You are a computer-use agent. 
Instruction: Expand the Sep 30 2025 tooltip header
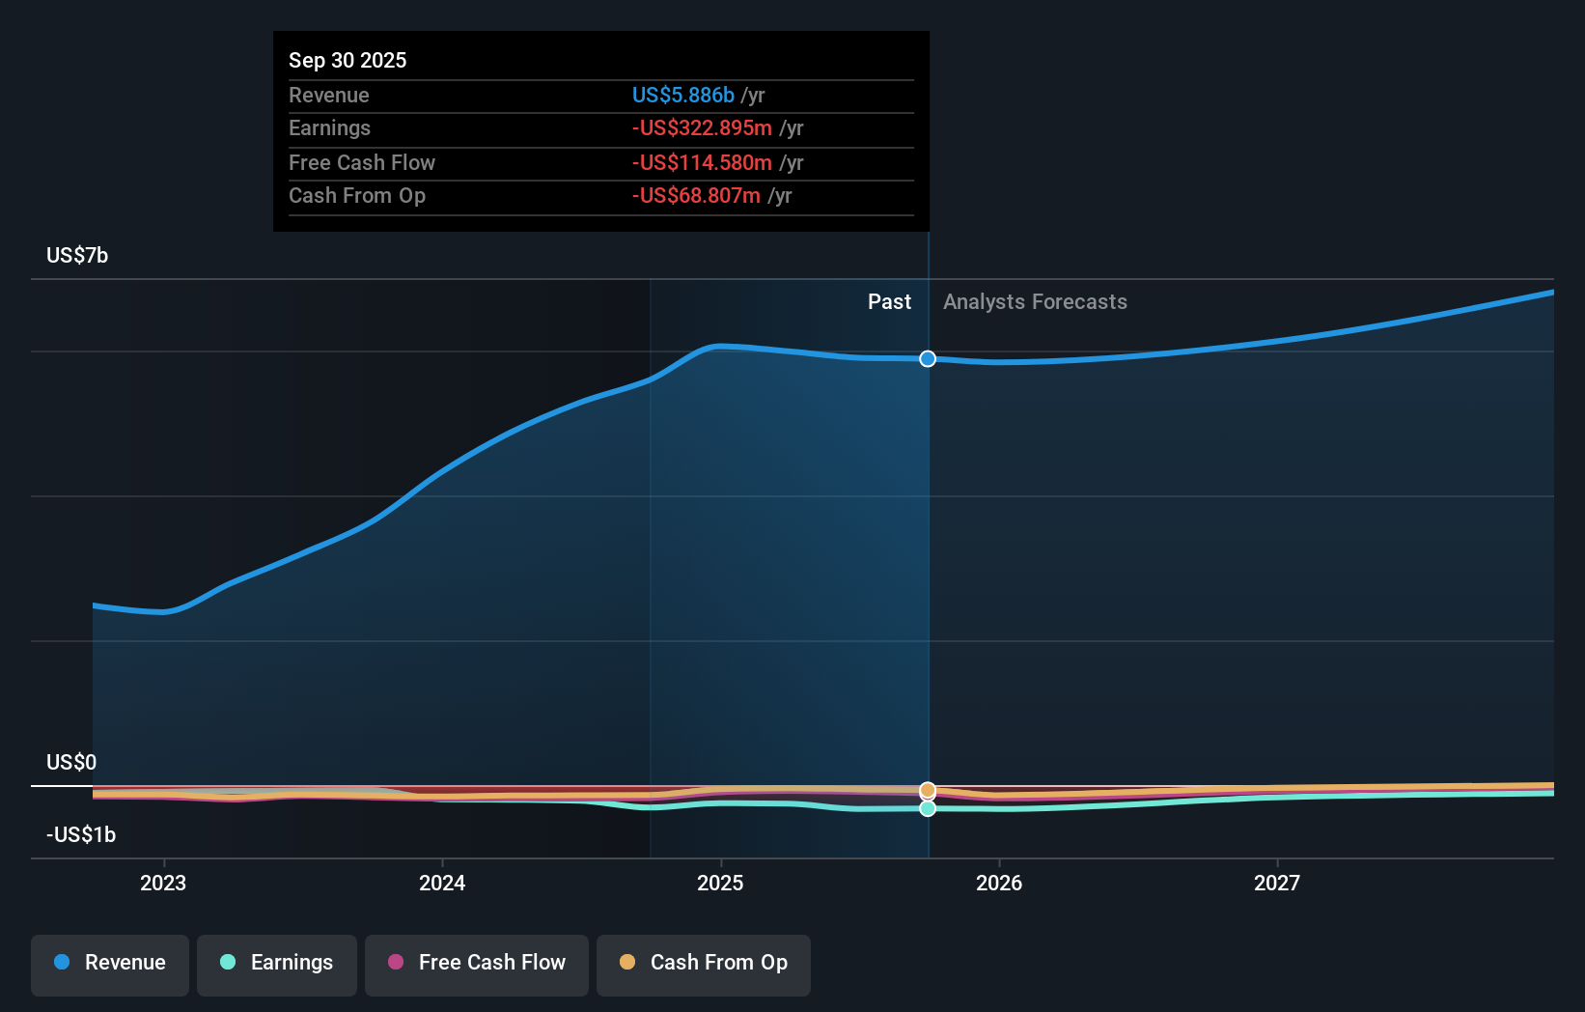pos(348,60)
